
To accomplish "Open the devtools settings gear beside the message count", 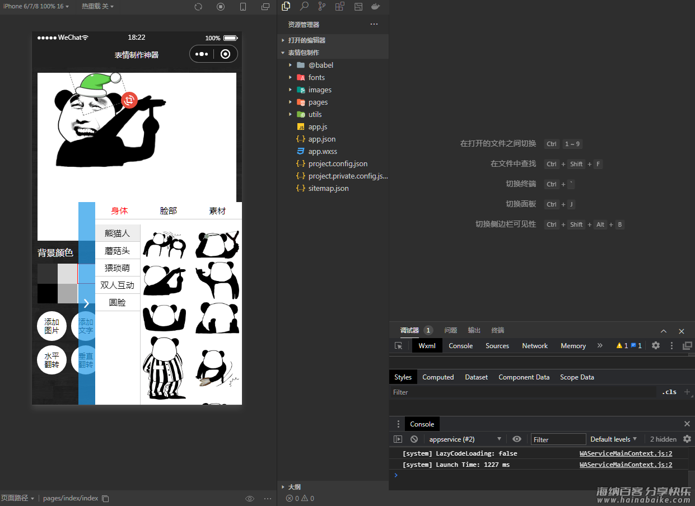I will tap(656, 346).
